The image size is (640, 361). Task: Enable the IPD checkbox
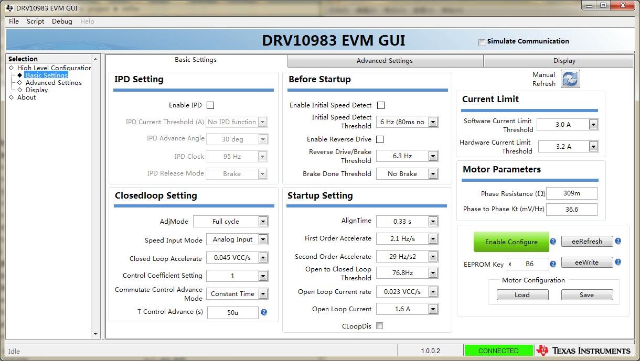(x=210, y=105)
